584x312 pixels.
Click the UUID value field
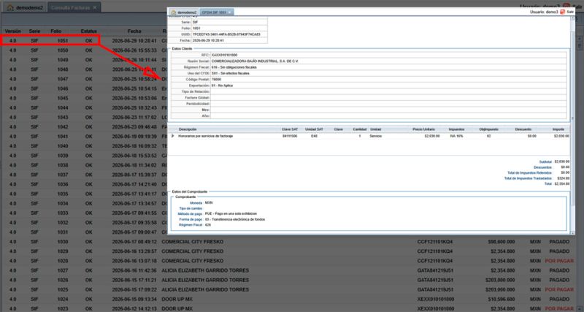(x=229, y=34)
